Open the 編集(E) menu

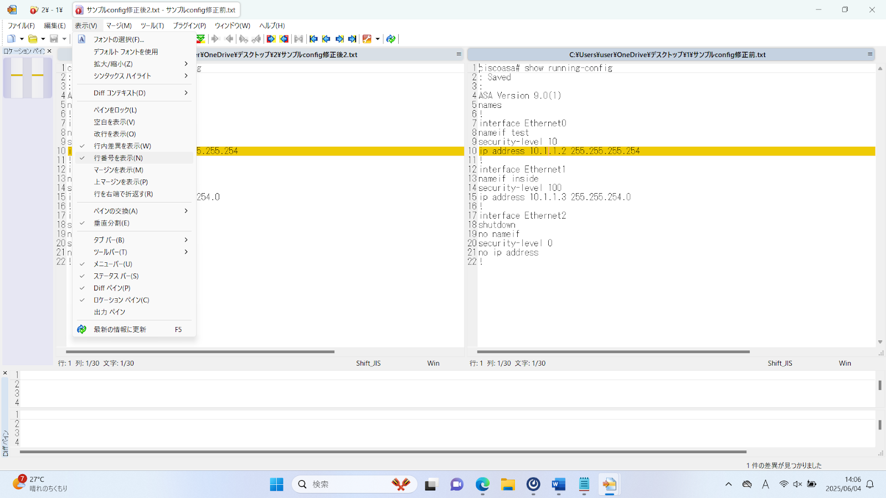point(55,25)
